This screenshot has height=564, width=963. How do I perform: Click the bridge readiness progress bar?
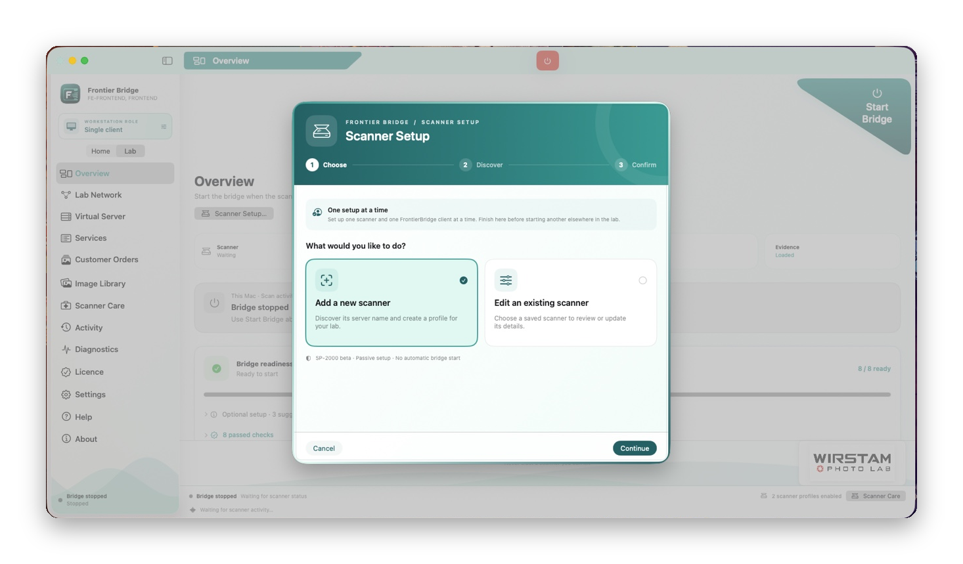[x=547, y=395]
